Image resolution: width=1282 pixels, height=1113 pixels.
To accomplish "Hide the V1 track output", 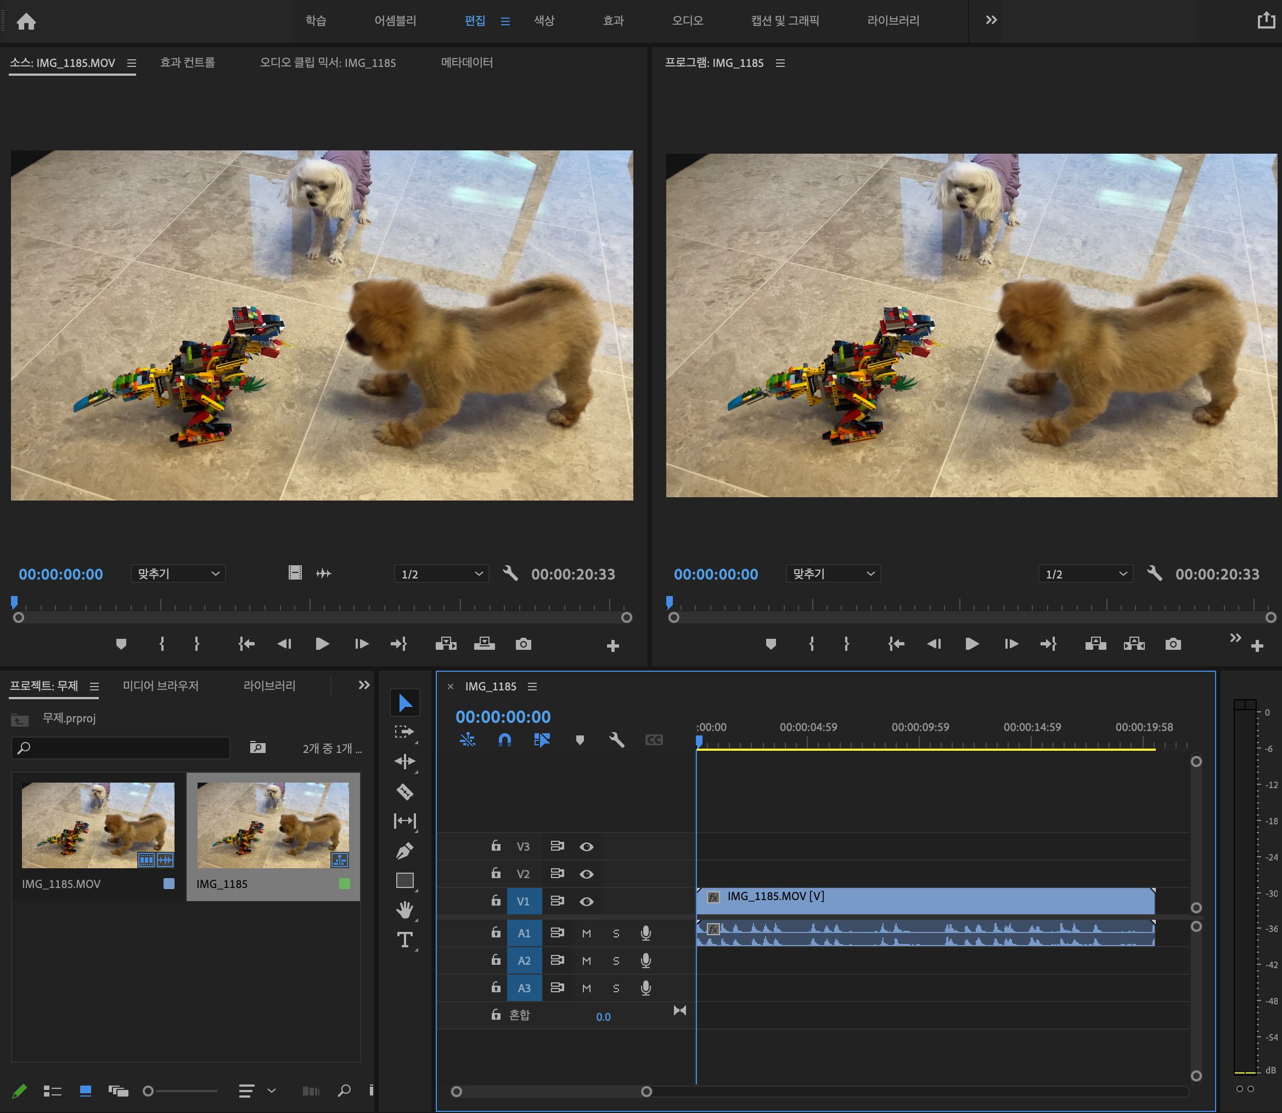I will (586, 901).
